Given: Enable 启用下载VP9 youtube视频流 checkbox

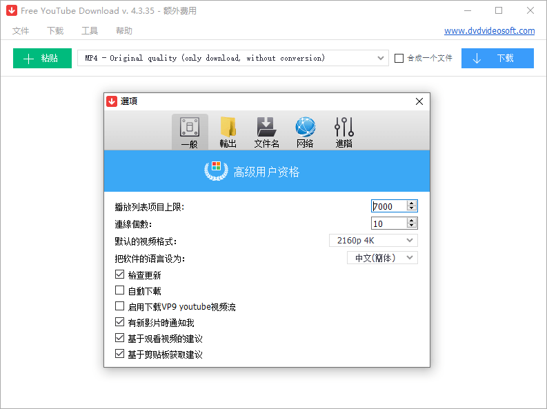Looking at the screenshot, I should pyautogui.click(x=120, y=307).
